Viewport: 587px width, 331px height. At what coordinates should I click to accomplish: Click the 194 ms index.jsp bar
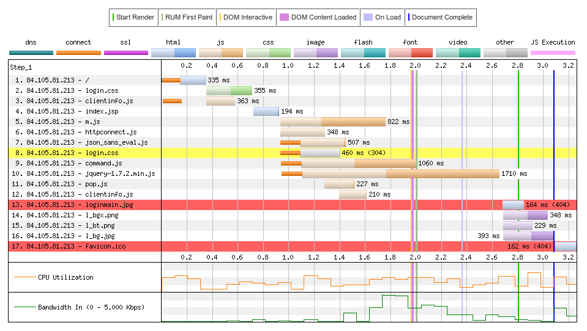pos(266,111)
